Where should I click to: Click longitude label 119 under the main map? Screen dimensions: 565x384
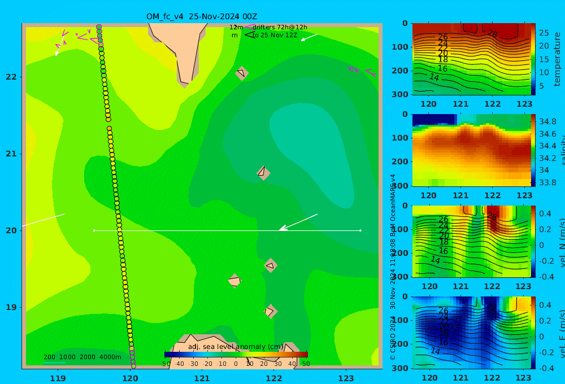[58, 378]
